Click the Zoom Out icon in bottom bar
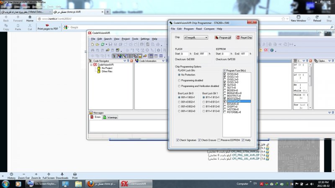The width and height of the screenshot is (335, 188). 24,174
